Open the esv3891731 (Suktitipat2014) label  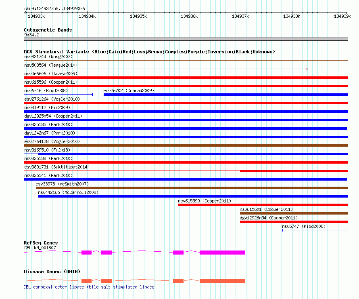[57, 167]
